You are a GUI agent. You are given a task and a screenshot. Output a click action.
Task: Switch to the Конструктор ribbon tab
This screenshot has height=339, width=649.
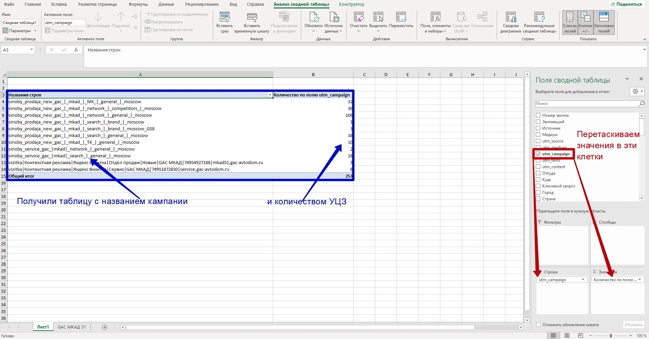coord(351,4)
